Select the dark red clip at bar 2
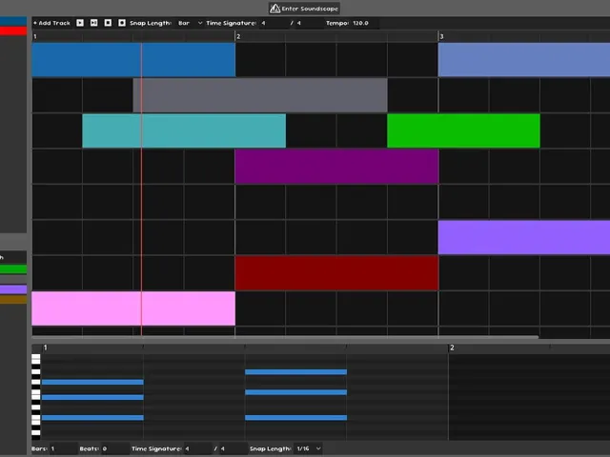The image size is (610, 457). point(336,273)
